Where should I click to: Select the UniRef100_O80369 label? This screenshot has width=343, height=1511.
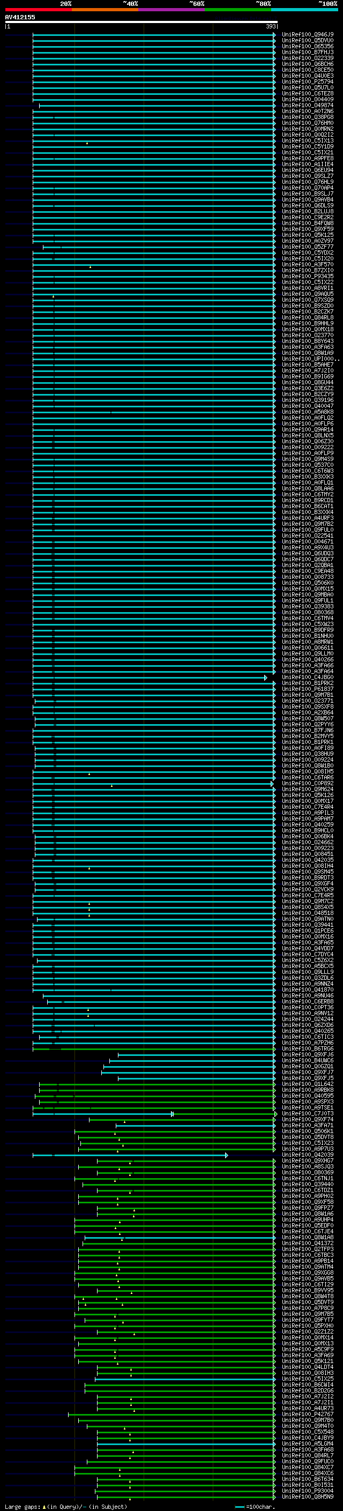click(307, 1172)
